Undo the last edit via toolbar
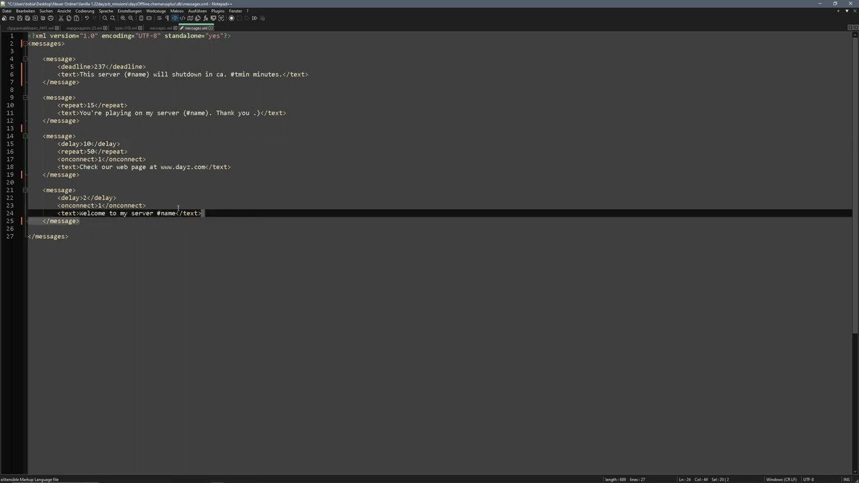859x483 pixels. point(87,18)
